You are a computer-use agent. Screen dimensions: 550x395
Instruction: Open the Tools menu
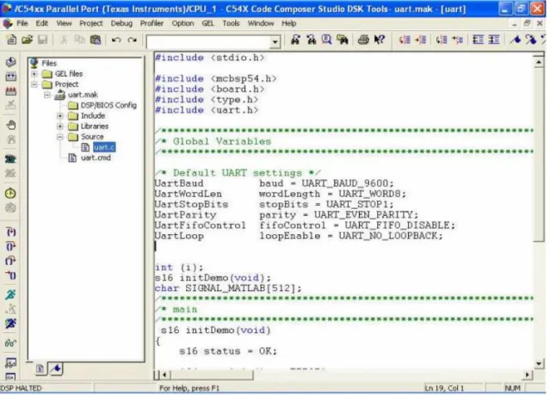231,23
